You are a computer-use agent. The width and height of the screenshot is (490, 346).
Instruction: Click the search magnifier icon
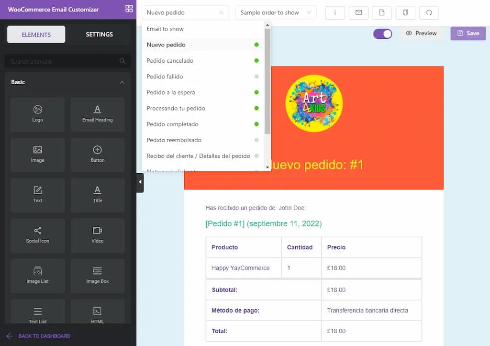pyautogui.click(x=122, y=61)
